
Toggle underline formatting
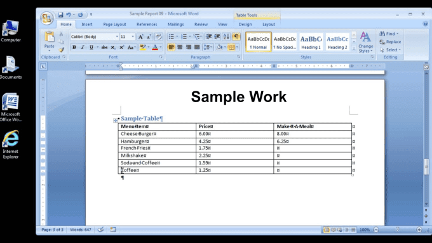(91, 48)
